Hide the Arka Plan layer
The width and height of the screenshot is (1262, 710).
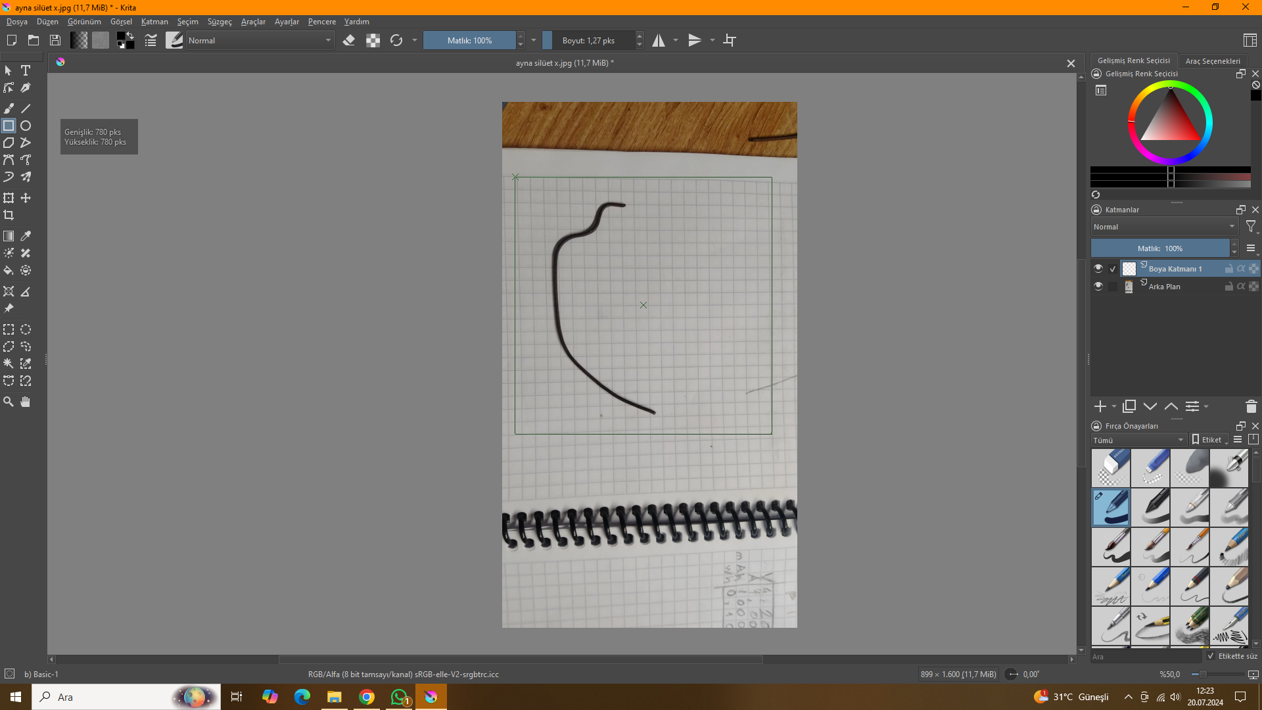(1098, 286)
